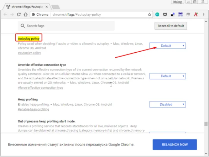Open the teal circle extension icon

157,15
